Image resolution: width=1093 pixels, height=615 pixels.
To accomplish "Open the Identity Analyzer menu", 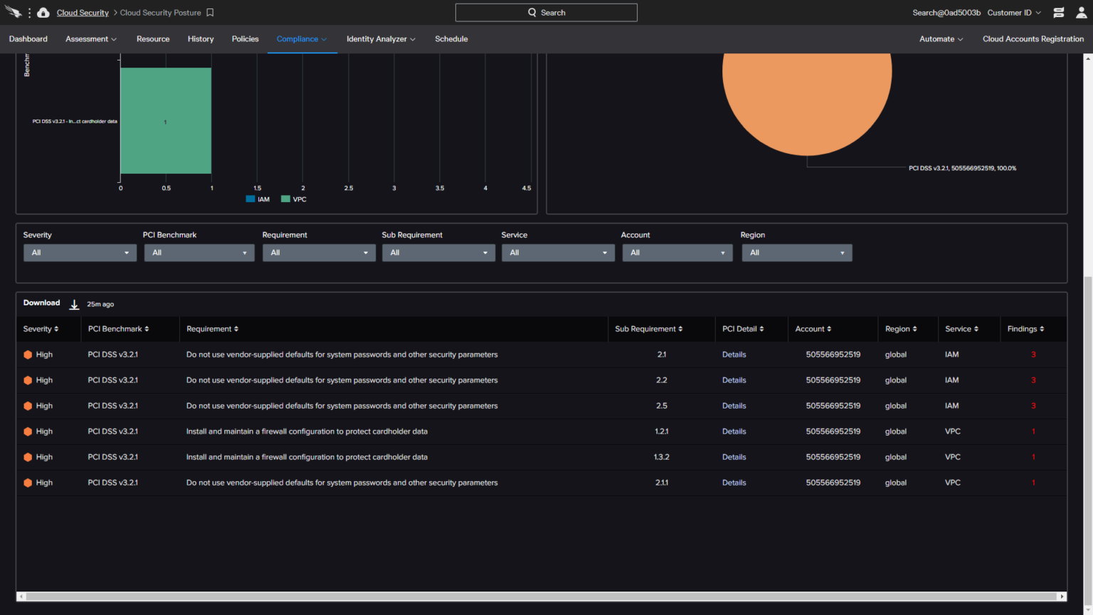I will point(381,39).
